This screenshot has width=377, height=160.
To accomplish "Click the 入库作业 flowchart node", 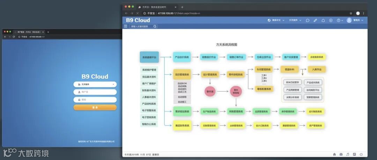I will [317, 69].
